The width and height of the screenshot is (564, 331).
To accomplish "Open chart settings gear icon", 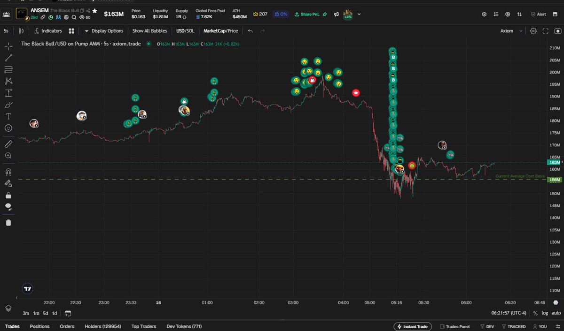I will pos(533,31).
